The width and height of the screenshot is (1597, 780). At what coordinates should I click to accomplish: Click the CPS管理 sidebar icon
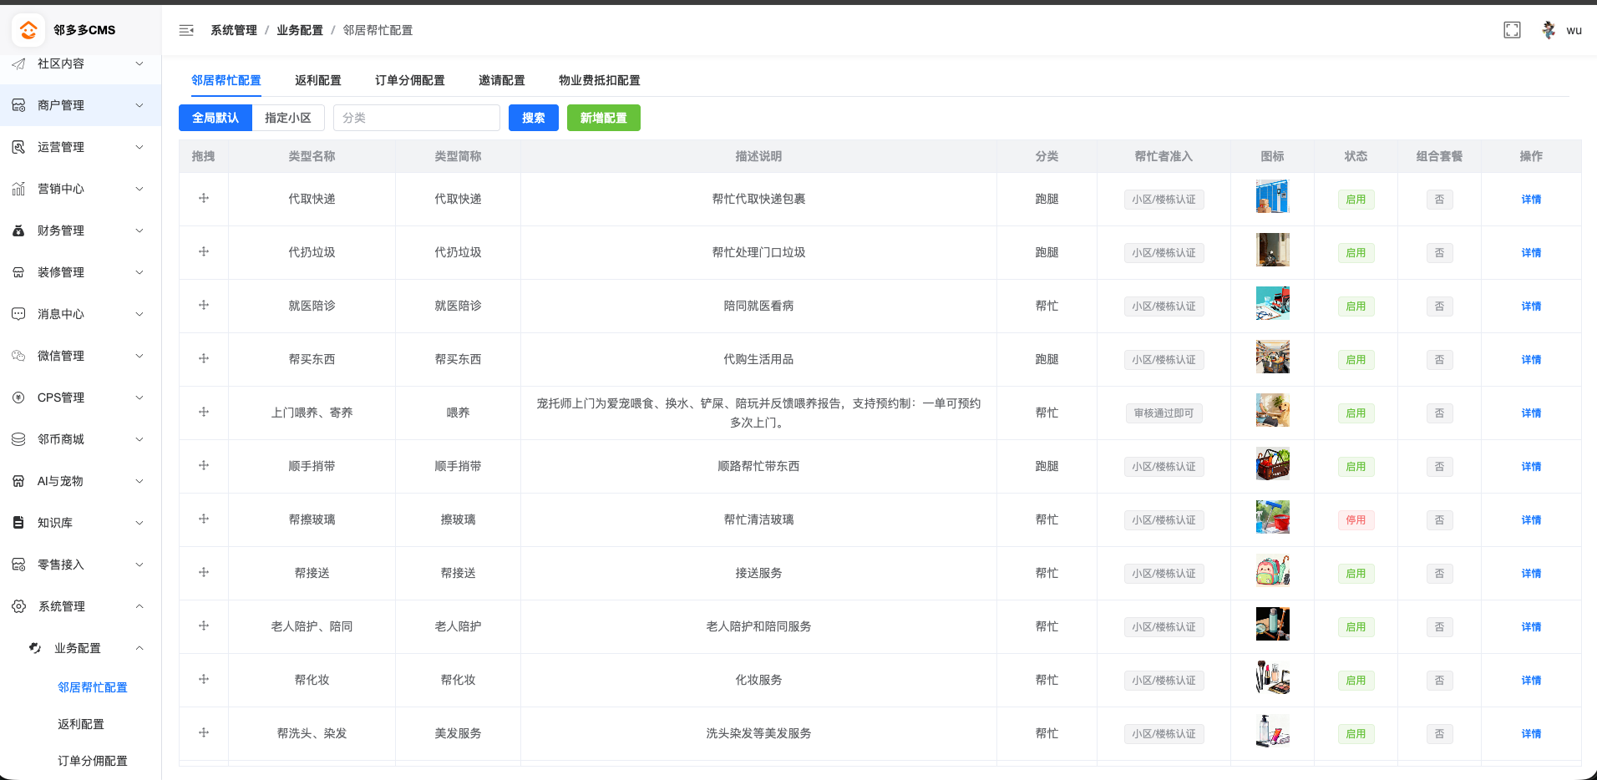18,398
